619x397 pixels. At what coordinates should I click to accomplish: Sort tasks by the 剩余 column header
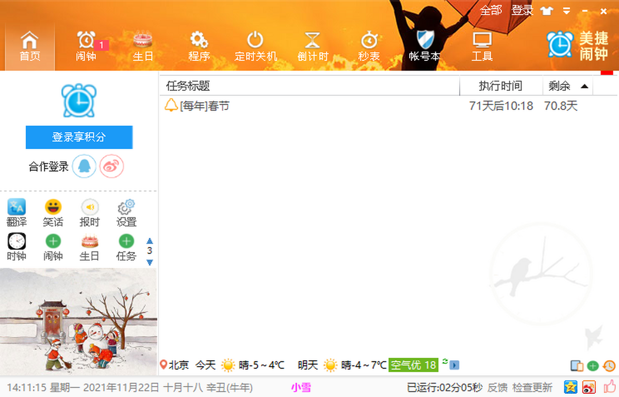[567, 86]
